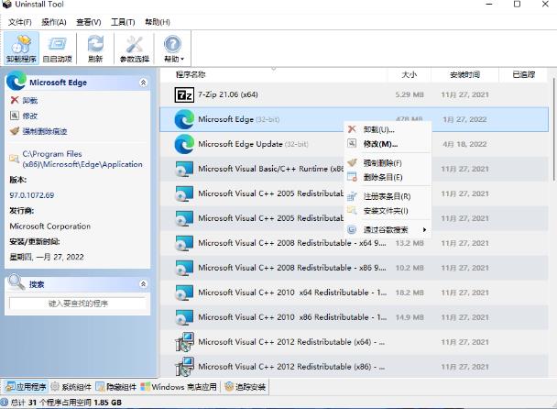Choose 修改(M)... in the context menu

[x=380, y=144]
